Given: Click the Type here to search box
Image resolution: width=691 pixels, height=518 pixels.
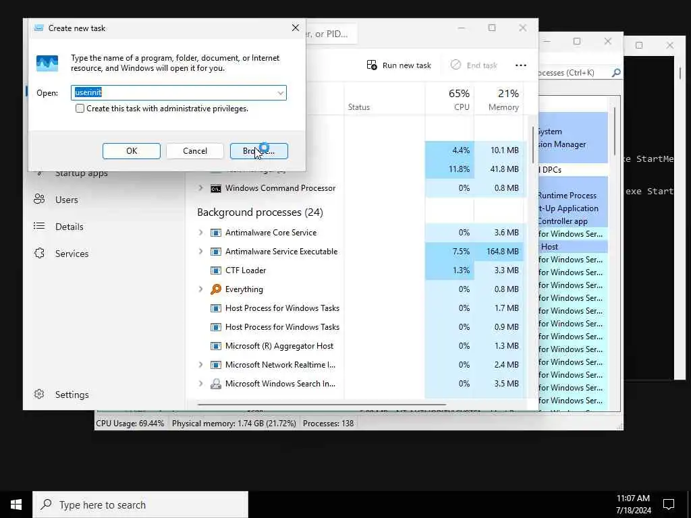Looking at the screenshot, I should point(140,505).
